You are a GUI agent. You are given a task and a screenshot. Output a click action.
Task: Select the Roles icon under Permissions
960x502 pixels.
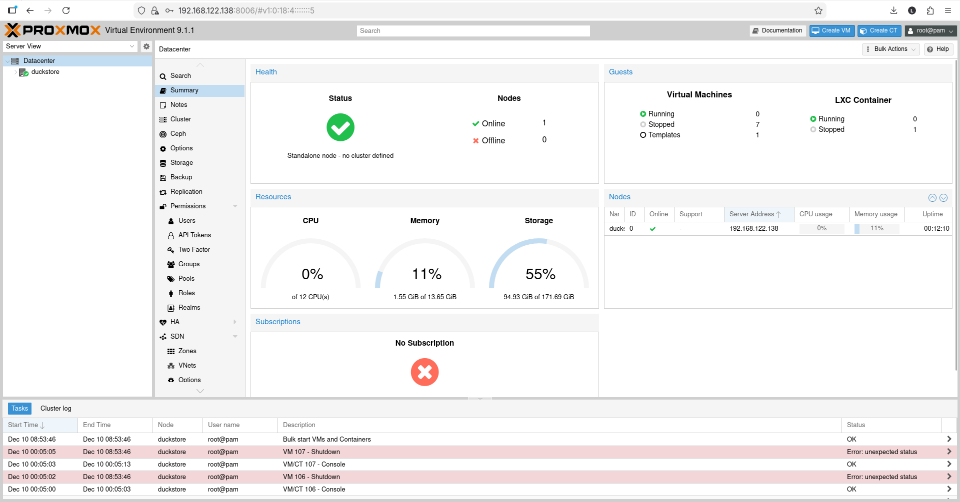click(x=172, y=293)
